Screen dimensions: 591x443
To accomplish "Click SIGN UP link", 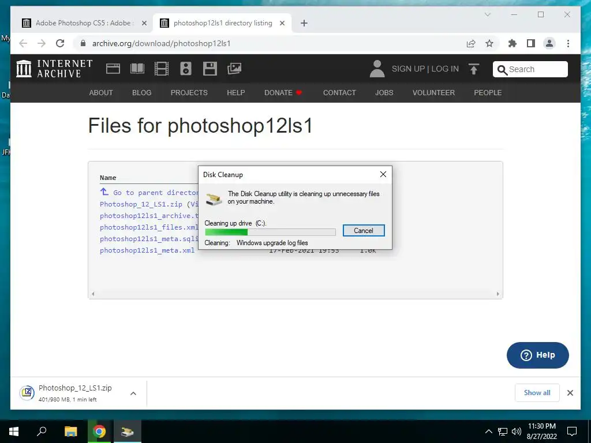I will 408,69.
